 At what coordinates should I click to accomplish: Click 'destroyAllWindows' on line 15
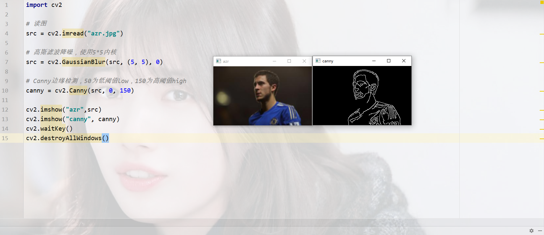pyautogui.click(x=71, y=138)
